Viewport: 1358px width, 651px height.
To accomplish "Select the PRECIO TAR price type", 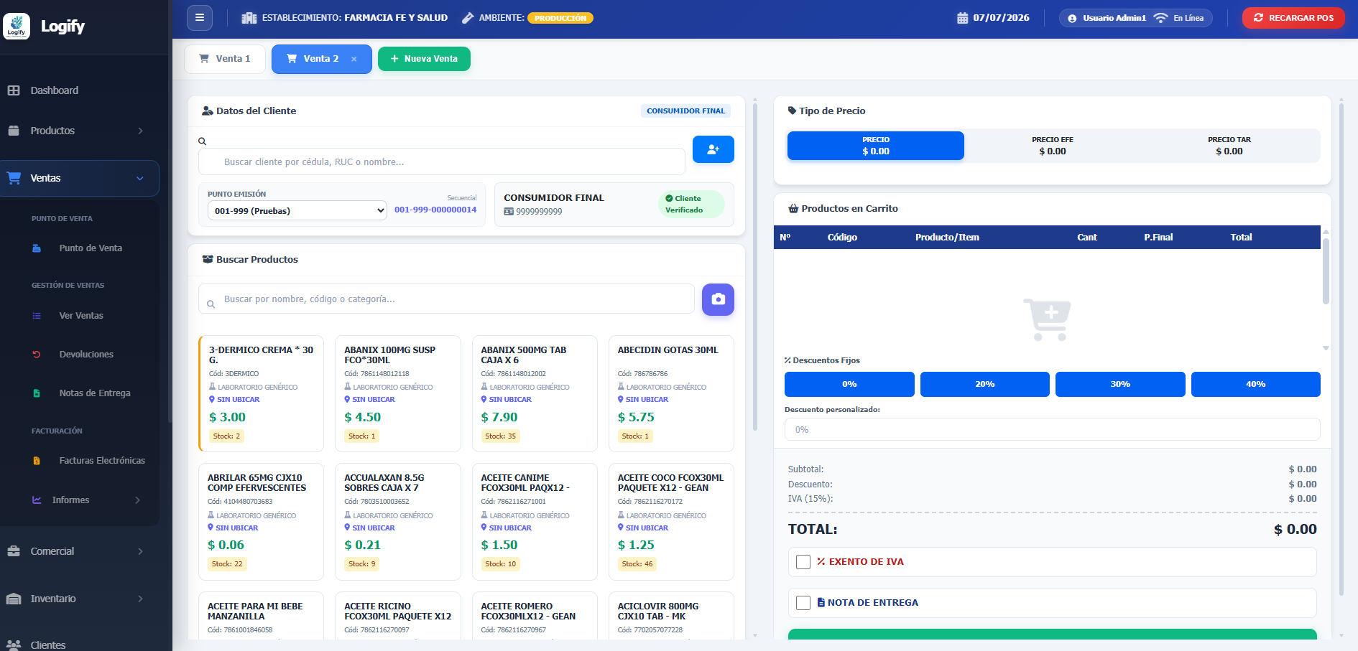I will tap(1229, 146).
